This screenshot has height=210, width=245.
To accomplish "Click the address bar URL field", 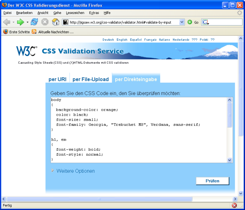I will (x=124, y=22).
